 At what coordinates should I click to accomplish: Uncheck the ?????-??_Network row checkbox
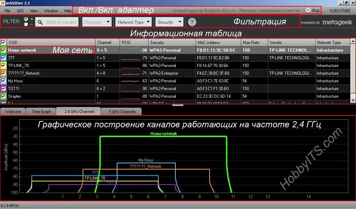pos(3,73)
